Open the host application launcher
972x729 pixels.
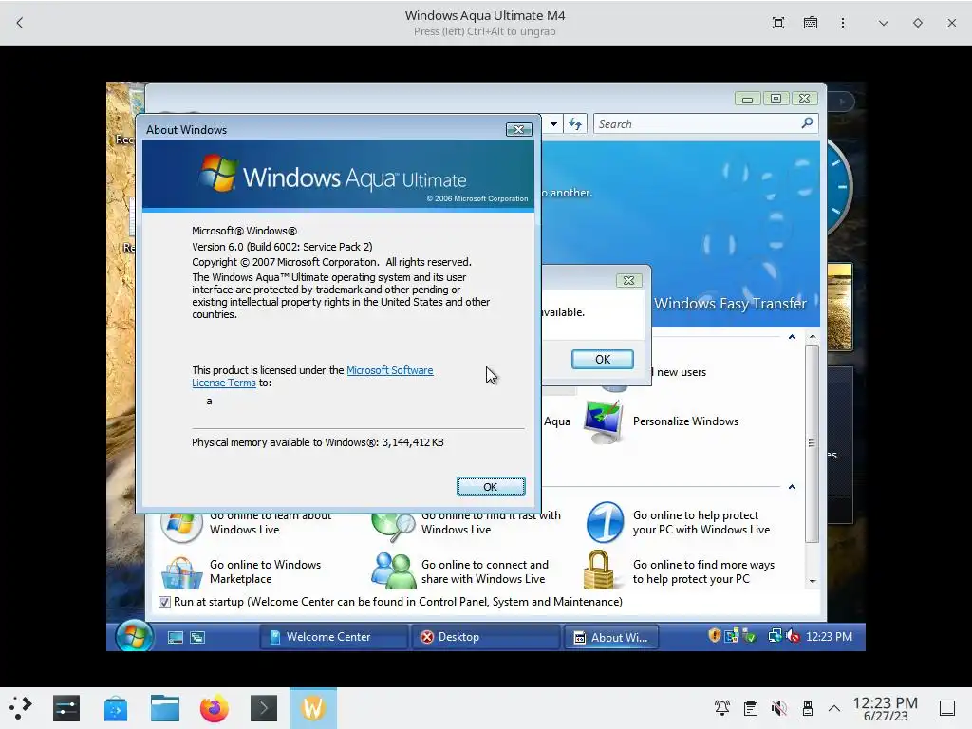(21, 708)
